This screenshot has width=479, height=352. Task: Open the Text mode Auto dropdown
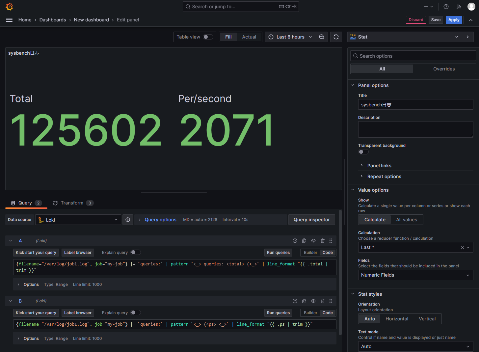[415, 346]
